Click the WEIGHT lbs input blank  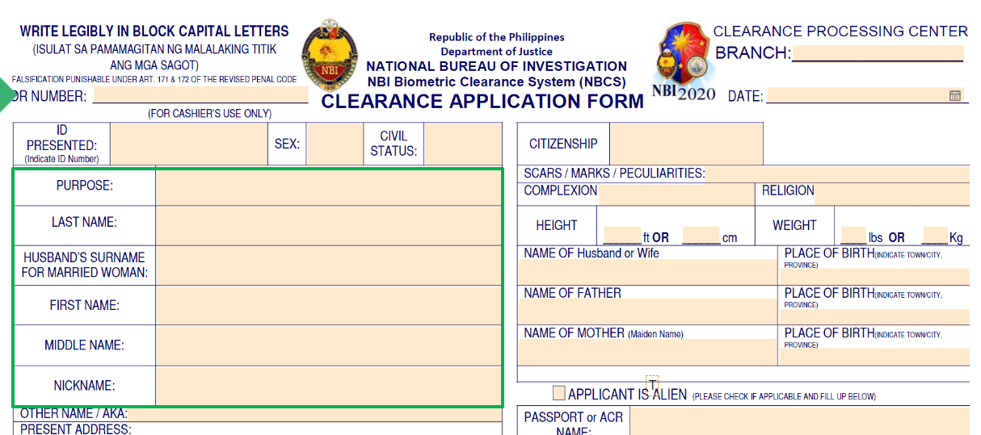(853, 236)
